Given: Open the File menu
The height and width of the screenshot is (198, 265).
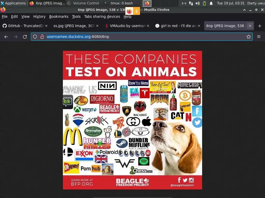Looking at the screenshot, I should (x=5, y=16).
